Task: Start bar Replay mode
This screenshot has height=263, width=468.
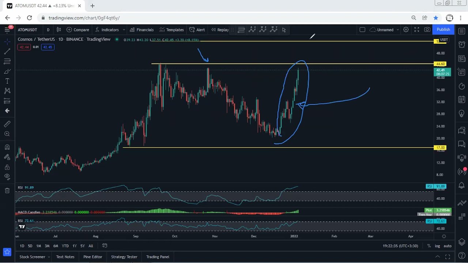Action: (x=220, y=30)
